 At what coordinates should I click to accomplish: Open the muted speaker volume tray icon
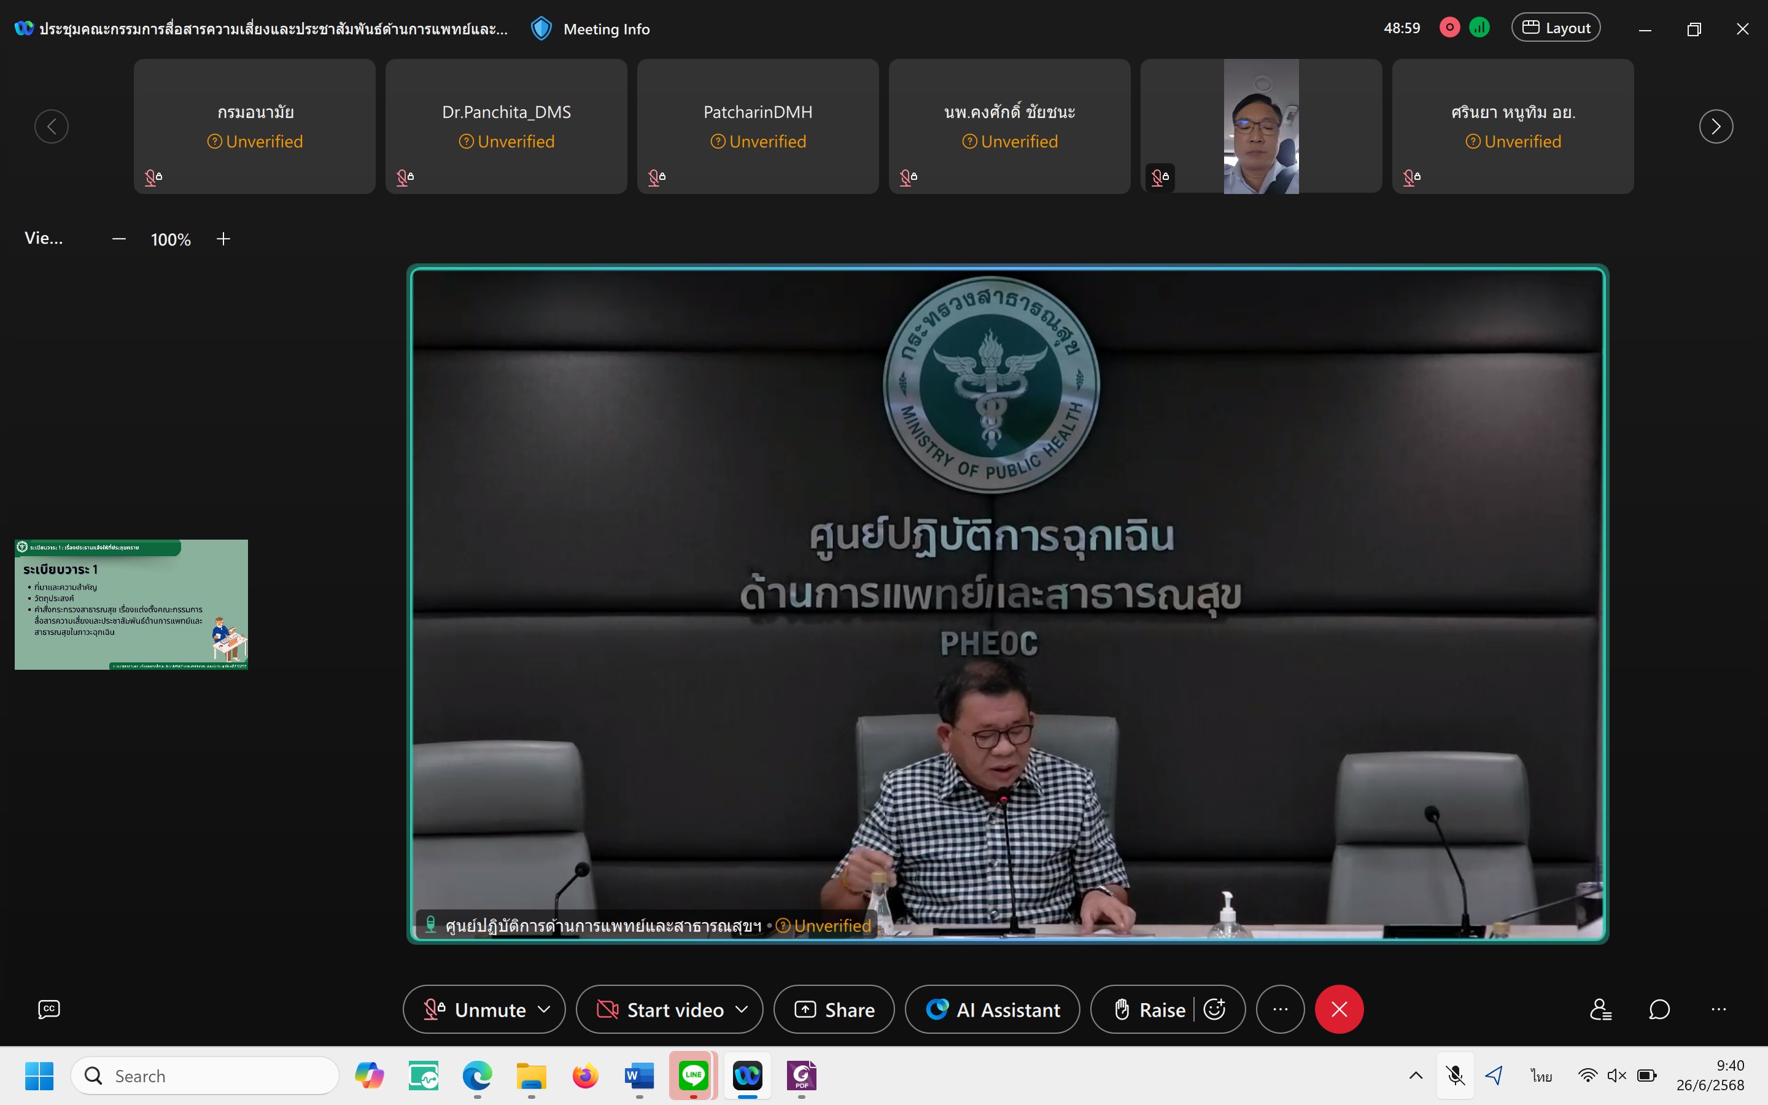[x=1617, y=1075]
